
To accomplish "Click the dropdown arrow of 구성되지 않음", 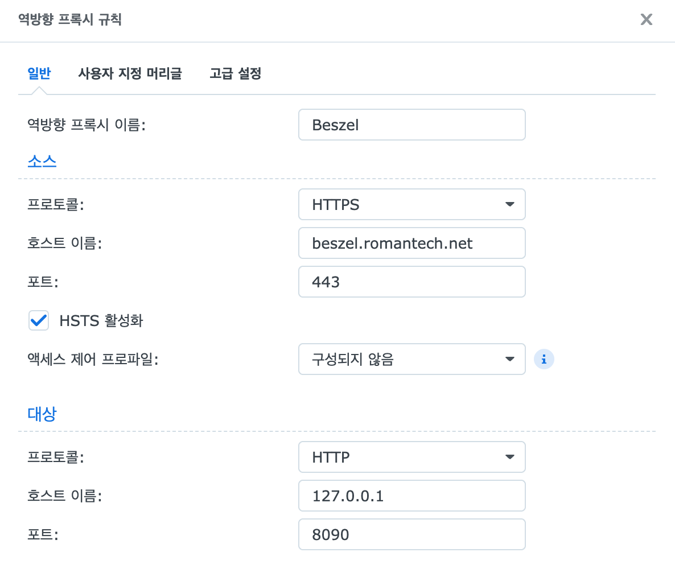I will [510, 359].
